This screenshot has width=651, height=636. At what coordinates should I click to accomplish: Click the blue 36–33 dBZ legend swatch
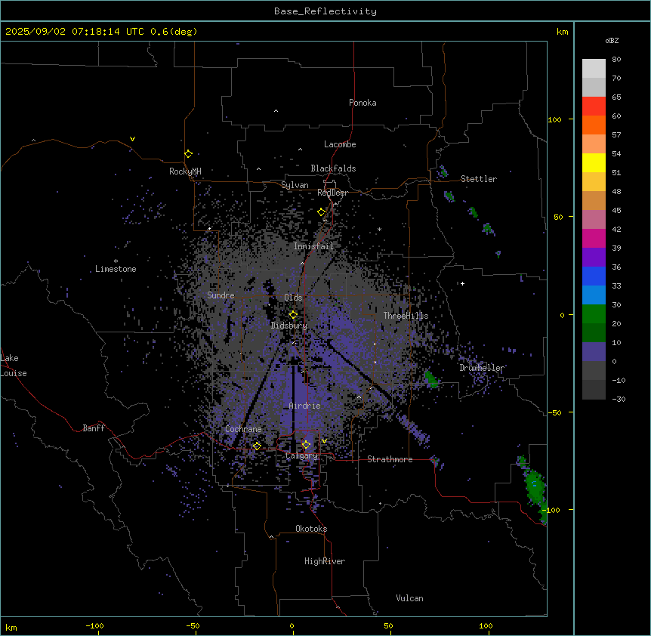[x=594, y=276]
